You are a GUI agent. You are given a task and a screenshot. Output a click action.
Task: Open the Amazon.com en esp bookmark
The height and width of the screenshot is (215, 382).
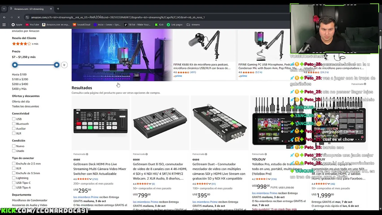click(x=56, y=24)
